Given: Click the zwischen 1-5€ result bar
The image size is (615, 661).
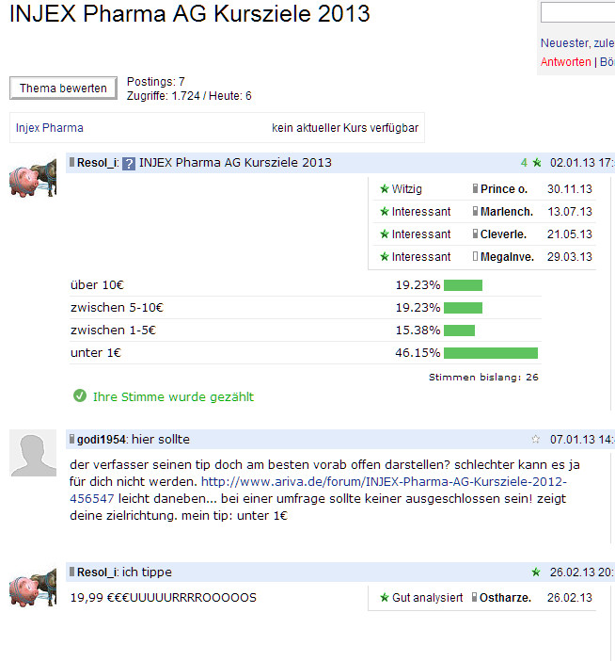Looking at the screenshot, I should [459, 330].
